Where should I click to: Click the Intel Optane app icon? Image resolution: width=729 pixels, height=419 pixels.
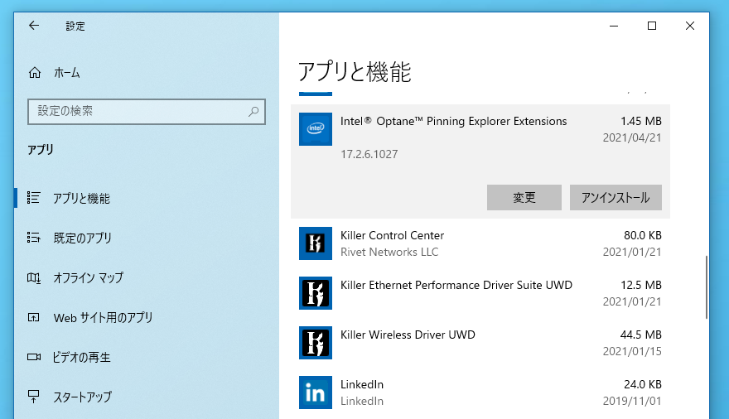click(316, 129)
